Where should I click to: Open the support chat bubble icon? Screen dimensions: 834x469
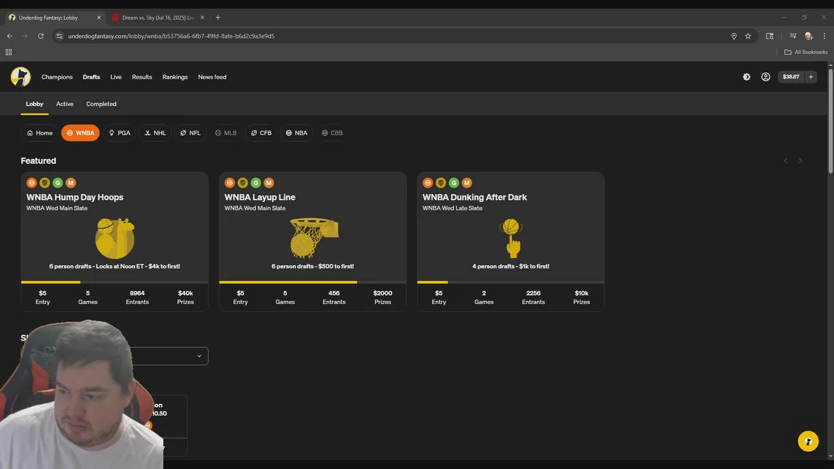coord(808,441)
